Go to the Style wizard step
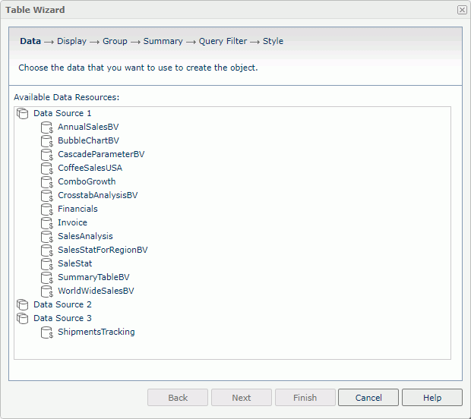Viewport: 471px width, 419px height. pyautogui.click(x=273, y=41)
